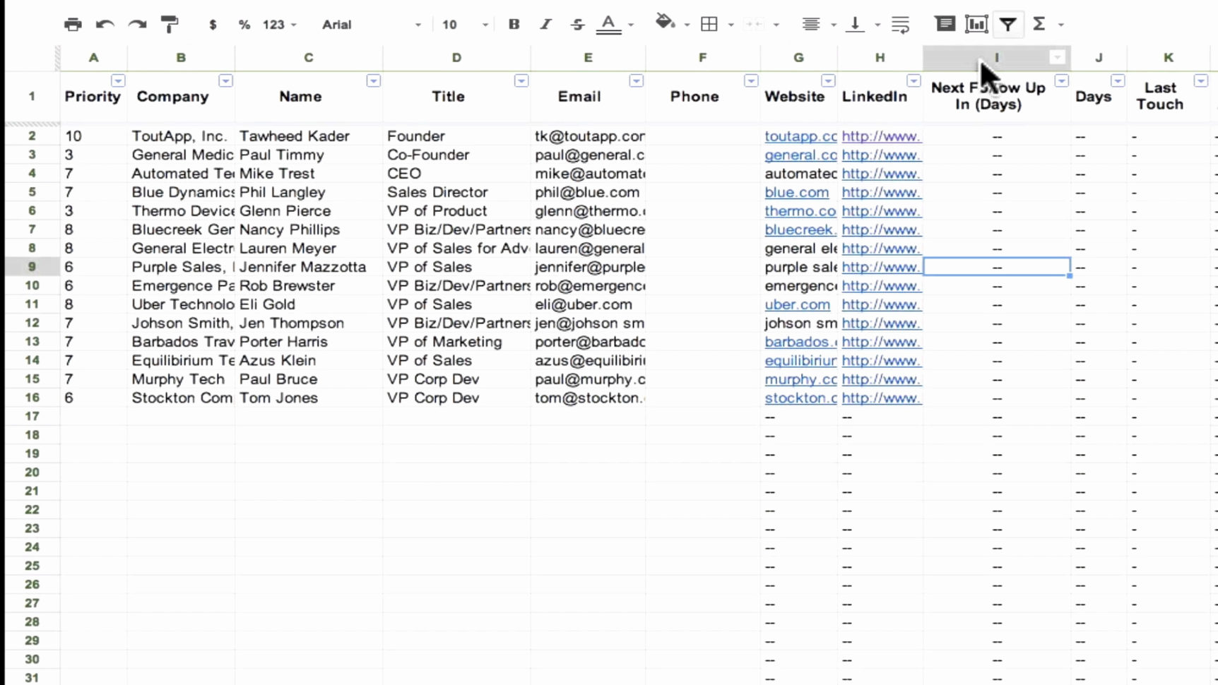Apply percent format
This screenshot has height=685, width=1218.
pyautogui.click(x=243, y=23)
